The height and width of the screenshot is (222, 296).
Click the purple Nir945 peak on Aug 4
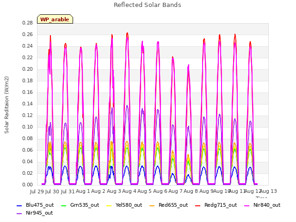[127, 106]
